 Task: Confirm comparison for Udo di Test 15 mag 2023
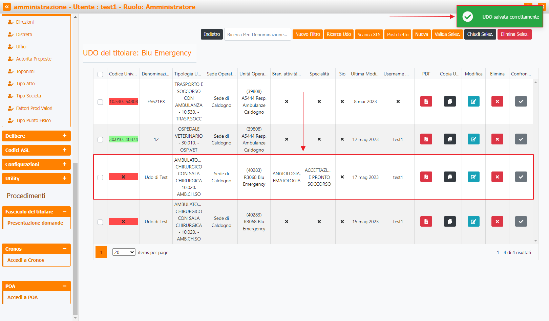(x=521, y=222)
